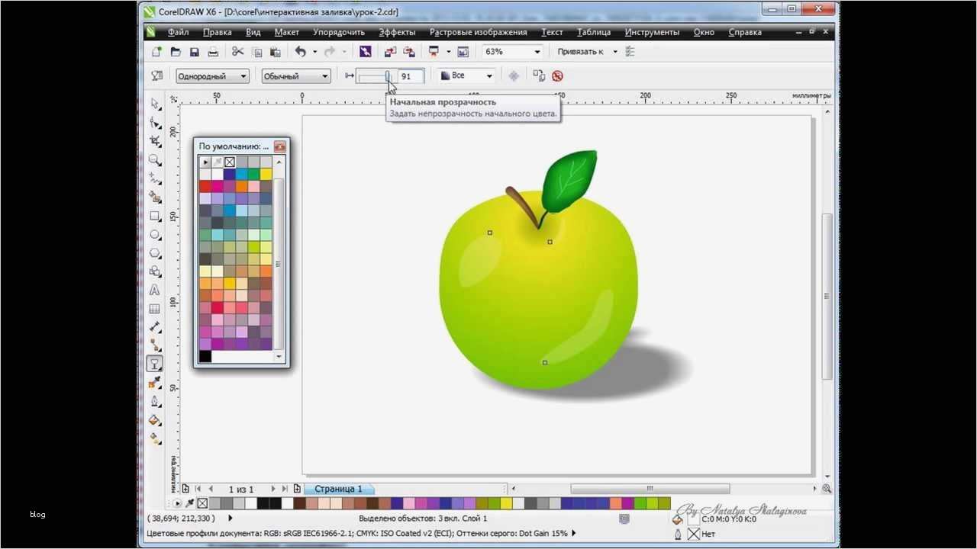The image size is (977, 549).
Task: Choose the Ellipse tool
Action: 155,235
